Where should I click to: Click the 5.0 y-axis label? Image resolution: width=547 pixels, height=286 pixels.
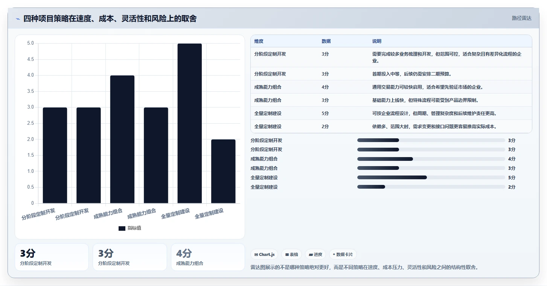tap(30, 43)
